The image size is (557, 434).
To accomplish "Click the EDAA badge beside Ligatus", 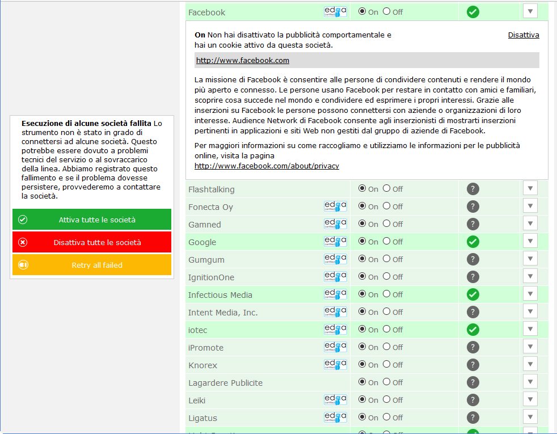I will 335,418.
